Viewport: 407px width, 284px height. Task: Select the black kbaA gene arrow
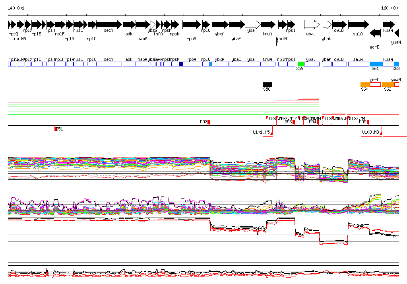click(x=389, y=25)
